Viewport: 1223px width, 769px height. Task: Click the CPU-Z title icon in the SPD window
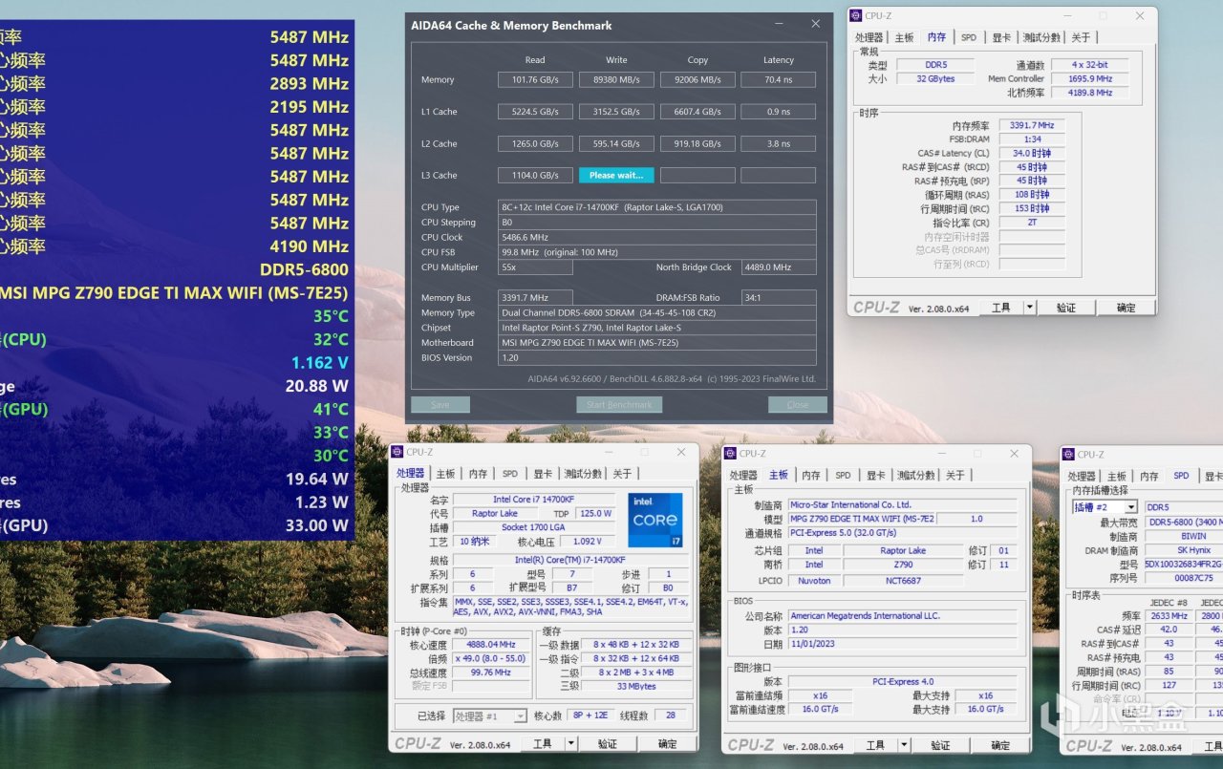coord(1069,454)
